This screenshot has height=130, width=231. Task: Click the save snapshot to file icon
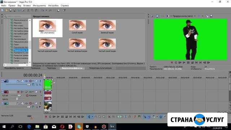click(x=212, y=16)
